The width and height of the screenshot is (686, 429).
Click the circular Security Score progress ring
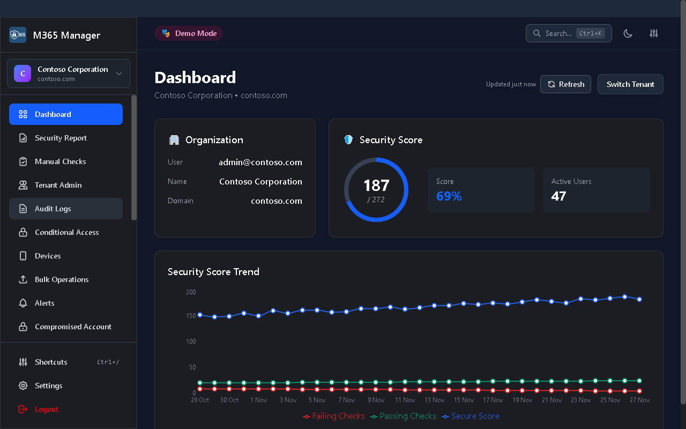pos(376,190)
